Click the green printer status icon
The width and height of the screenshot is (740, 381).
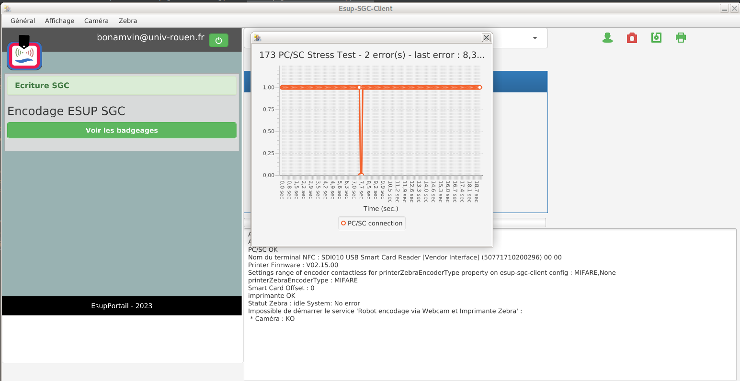681,38
